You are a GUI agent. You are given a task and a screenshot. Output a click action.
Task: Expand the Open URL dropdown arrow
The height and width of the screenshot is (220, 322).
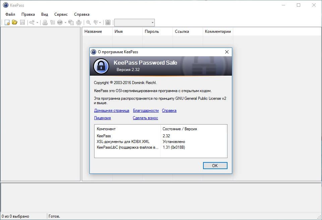(66, 22)
